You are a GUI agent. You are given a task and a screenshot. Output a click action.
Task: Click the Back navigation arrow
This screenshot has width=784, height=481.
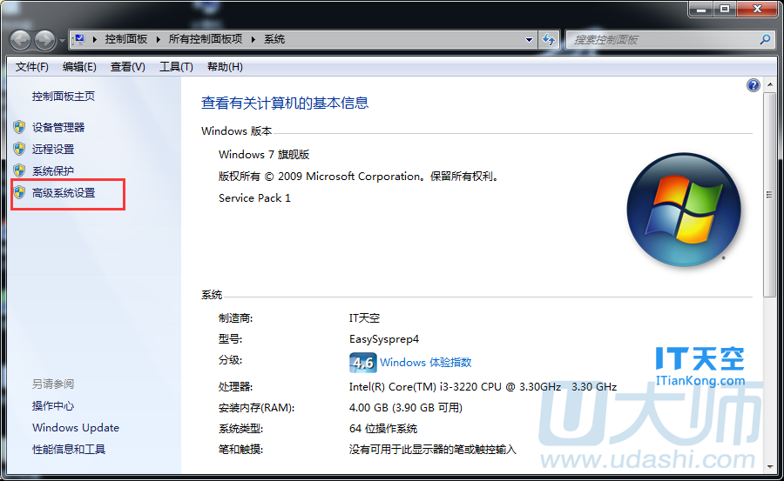pos(21,40)
